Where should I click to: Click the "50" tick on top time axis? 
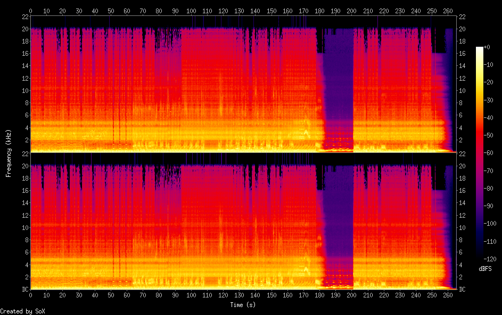(x=111, y=11)
